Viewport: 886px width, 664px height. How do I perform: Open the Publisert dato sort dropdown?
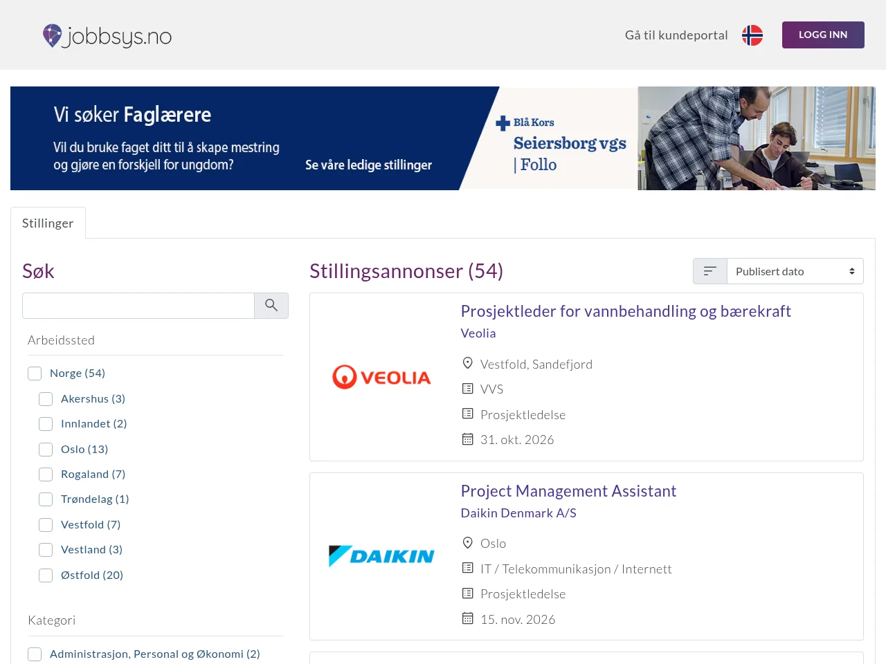pyautogui.click(x=795, y=271)
